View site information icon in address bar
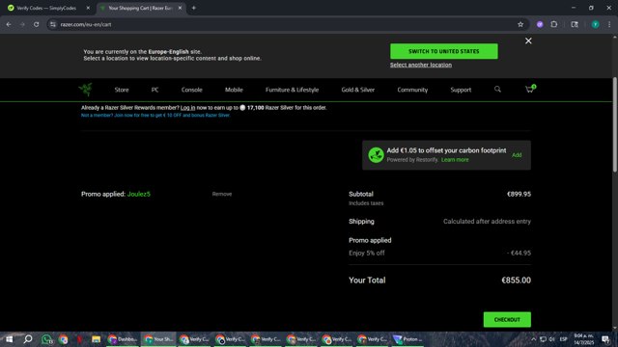The width and height of the screenshot is (618, 347). pyautogui.click(x=53, y=24)
